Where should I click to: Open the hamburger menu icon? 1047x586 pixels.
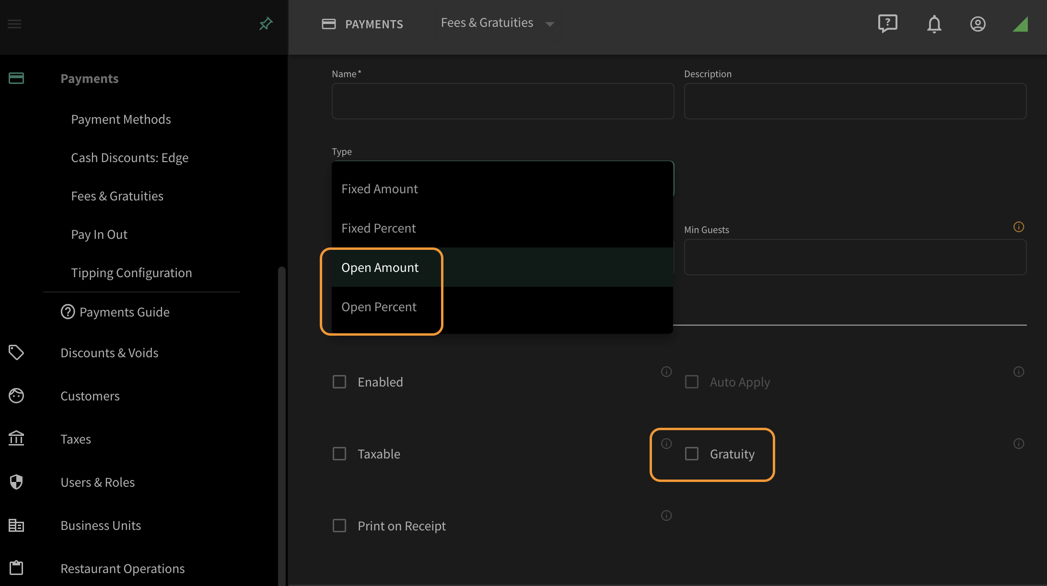[14, 24]
